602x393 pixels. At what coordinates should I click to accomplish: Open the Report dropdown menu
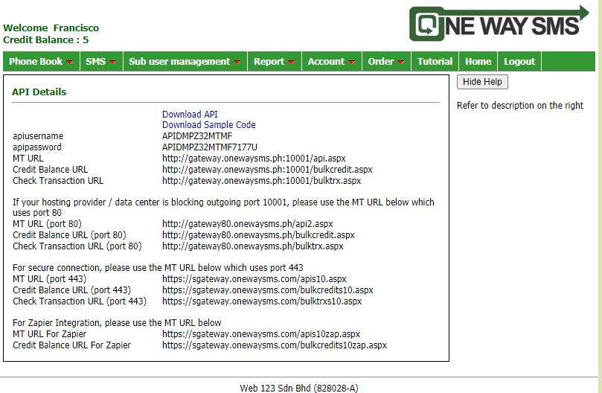point(274,62)
